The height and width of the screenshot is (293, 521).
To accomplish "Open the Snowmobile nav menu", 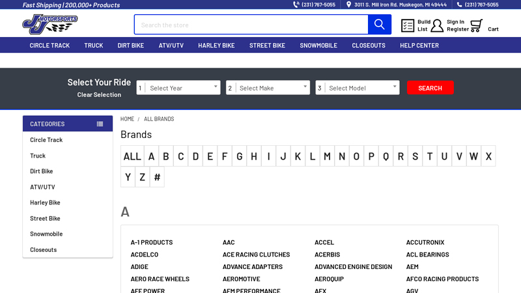I will coord(318,45).
